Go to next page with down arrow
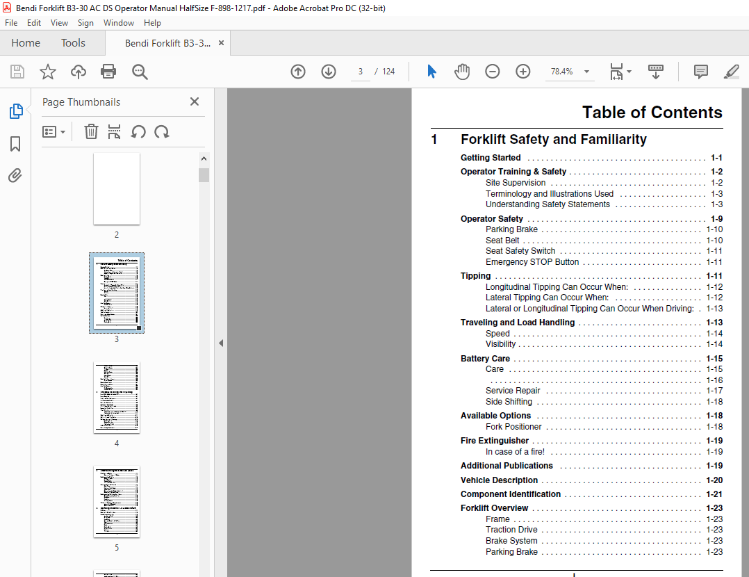Viewport: 749px width, 577px height. (329, 72)
